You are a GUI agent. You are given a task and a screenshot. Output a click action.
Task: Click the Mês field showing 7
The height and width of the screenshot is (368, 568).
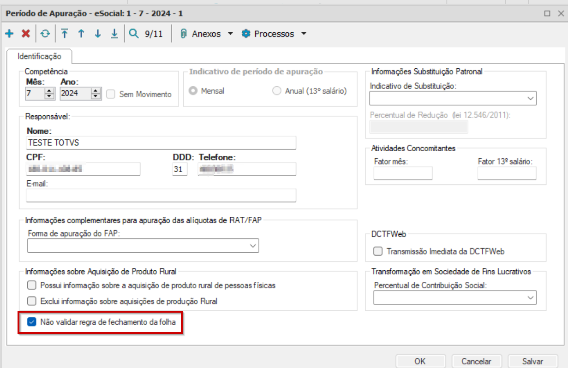point(35,94)
